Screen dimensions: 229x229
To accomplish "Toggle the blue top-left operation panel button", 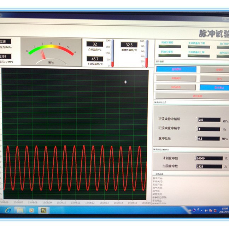I will pos(176,69).
